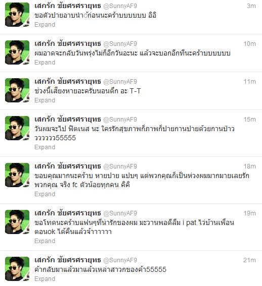This screenshot has width=262, height=286.
Task: Expand the tweet posted 10m ago
Action: pos(45,63)
